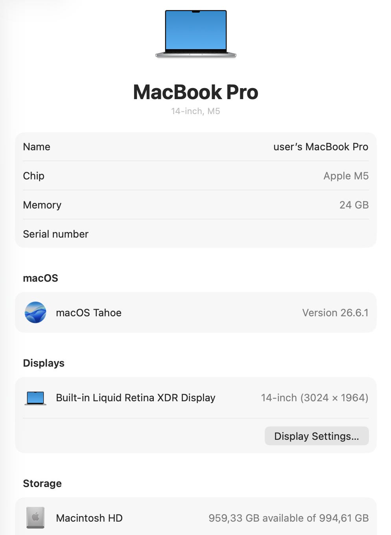This screenshot has height=535, width=391.
Task: Click the MacBook Pro title heading
Action: click(195, 92)
